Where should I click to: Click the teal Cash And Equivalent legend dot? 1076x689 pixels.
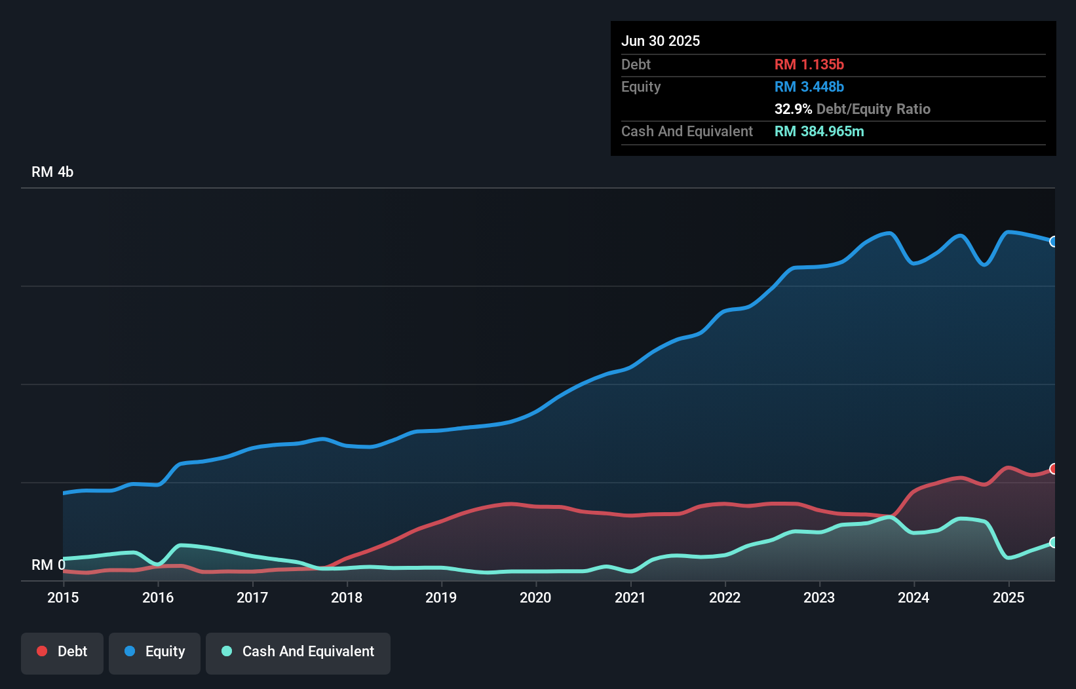[226, 651]
